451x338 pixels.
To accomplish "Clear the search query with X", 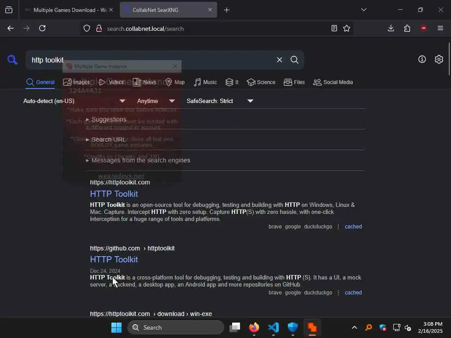I will pos(279,60).
